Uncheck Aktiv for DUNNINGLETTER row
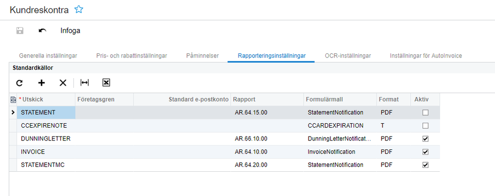495x196 pixels. point(425,139)
